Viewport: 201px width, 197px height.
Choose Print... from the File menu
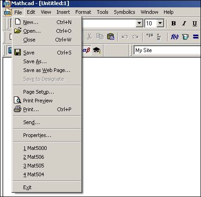click(x=47, y=109)
